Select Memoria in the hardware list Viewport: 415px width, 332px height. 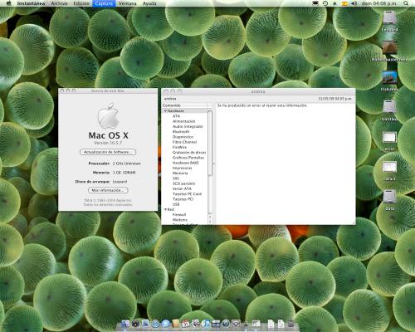coord(180,173)
